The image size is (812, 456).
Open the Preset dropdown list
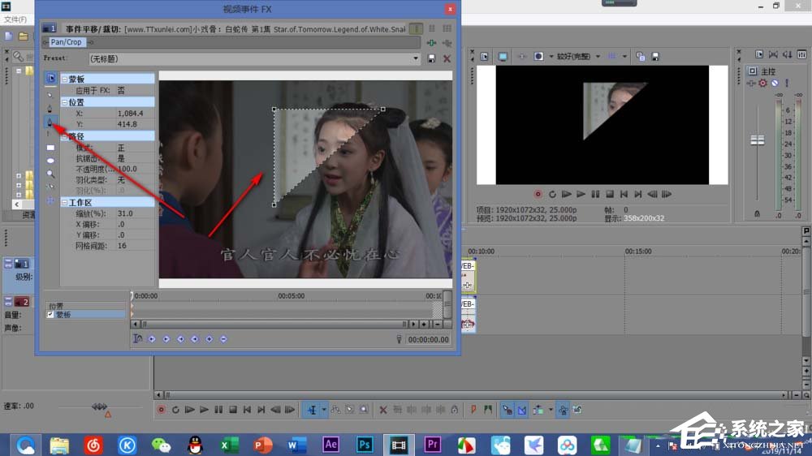417,58
